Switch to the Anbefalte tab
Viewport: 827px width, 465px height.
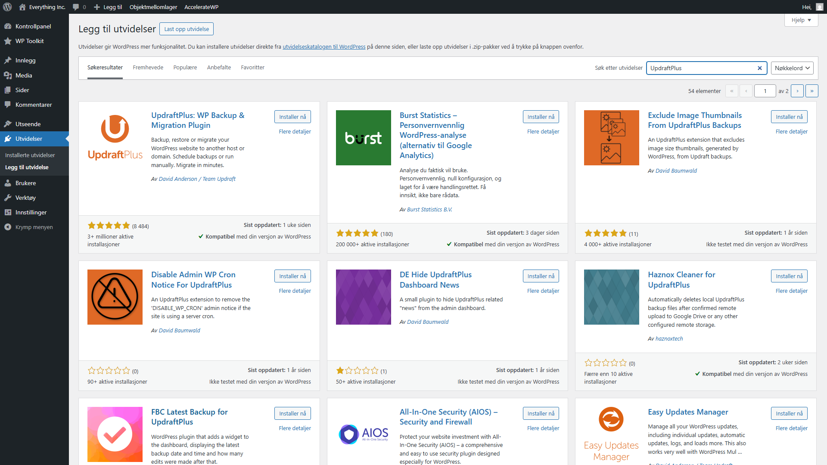click(219, 68)
